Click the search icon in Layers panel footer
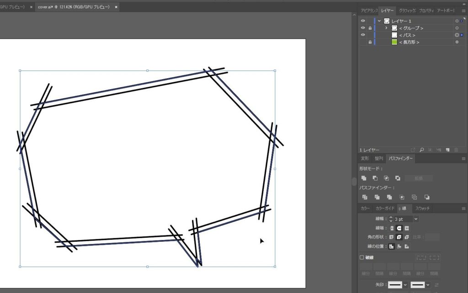 pyautogui.click(x=421, y=149)
